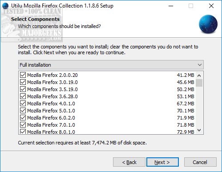Uncheck Mozilla Firefox 7.0.1.0
The image size is (222, 172).
click(x=23, y=125)
